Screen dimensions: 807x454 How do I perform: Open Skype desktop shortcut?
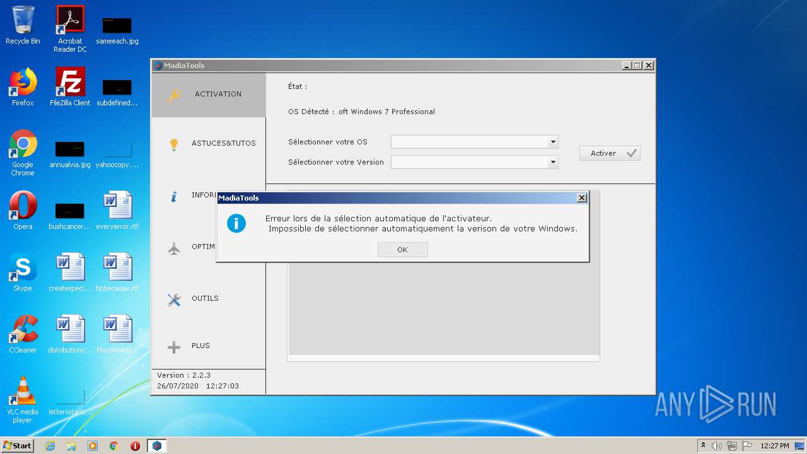[23, 272]
